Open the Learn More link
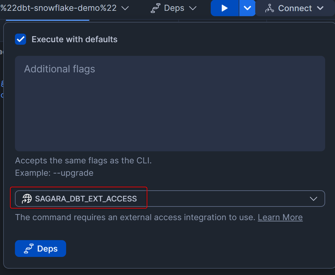Image resolution: width=335 pixels, height=275 pixels. click(x=280, y=218)
